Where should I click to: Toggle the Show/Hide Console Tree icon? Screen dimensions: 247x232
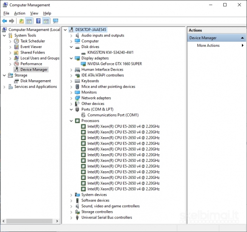[29, 21]
